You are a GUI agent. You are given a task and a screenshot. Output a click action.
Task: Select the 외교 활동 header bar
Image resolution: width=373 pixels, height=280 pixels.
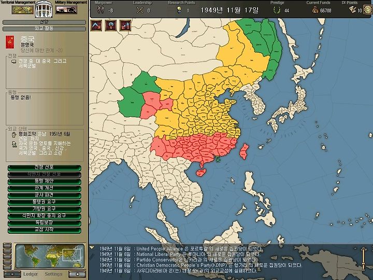pos(44,29)
